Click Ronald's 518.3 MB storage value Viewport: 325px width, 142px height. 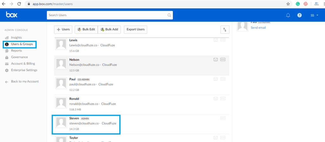(75, 109)
